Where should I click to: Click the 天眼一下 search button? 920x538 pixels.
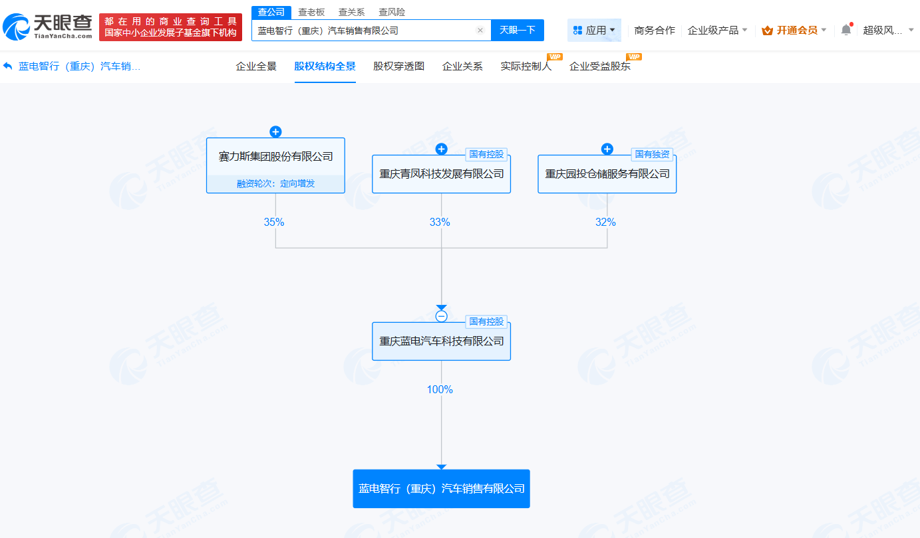(517, 30)
